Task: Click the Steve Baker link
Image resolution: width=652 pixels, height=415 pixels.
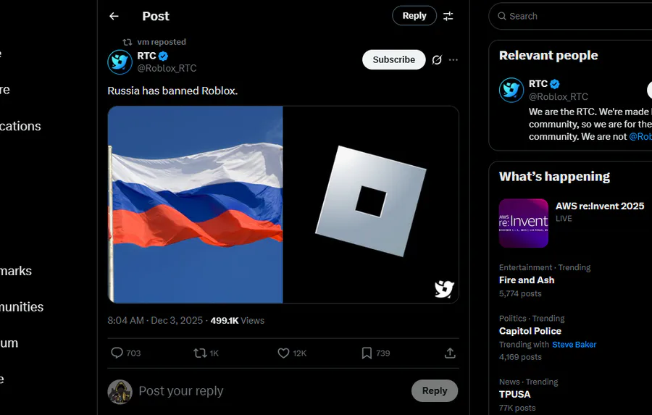Action: tap(574, 345)
